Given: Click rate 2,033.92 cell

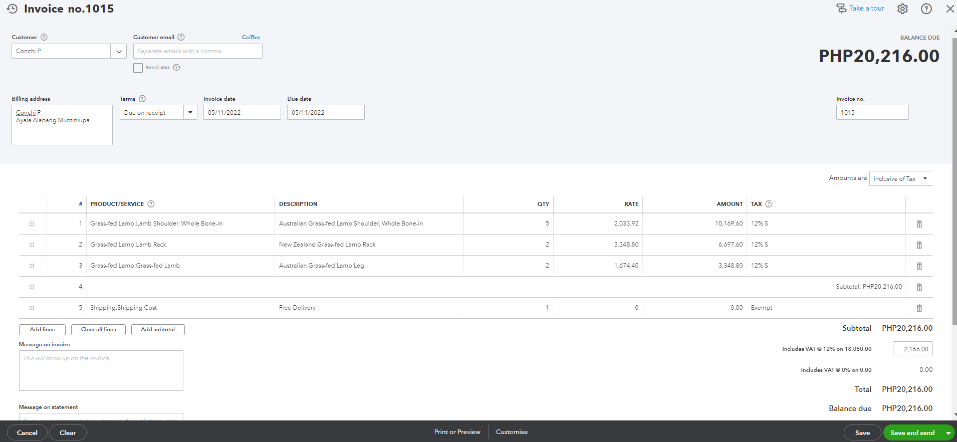Looking at the screenshot, I should point(598,224).
